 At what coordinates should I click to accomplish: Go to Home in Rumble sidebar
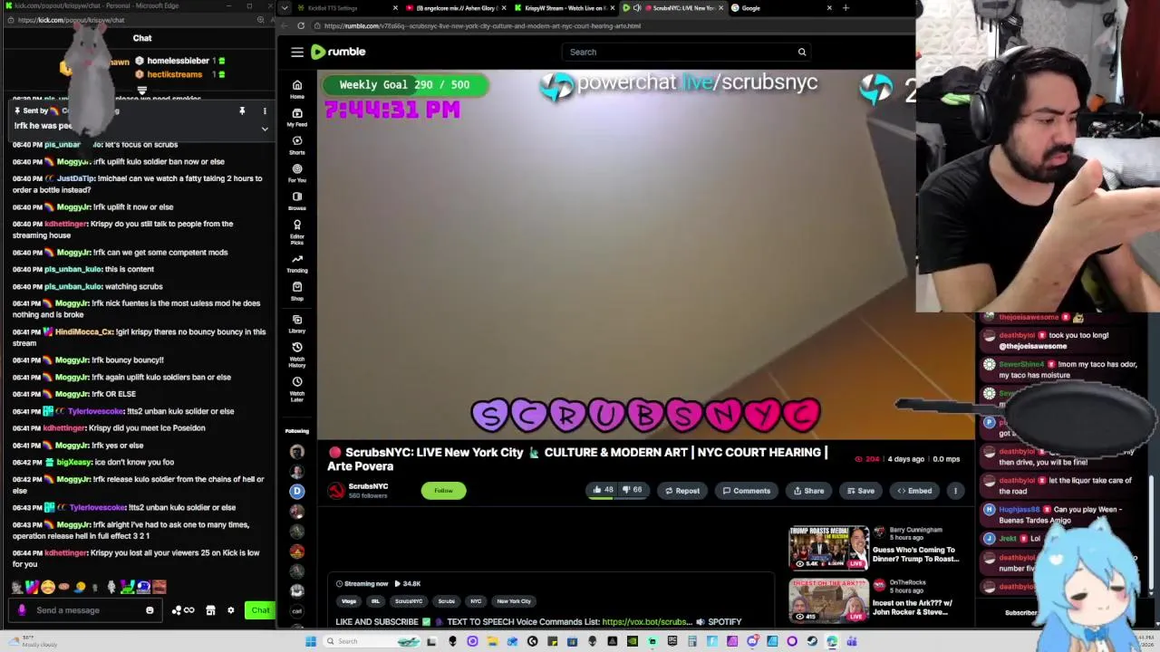pyautogui.click(x=296, y=89)
